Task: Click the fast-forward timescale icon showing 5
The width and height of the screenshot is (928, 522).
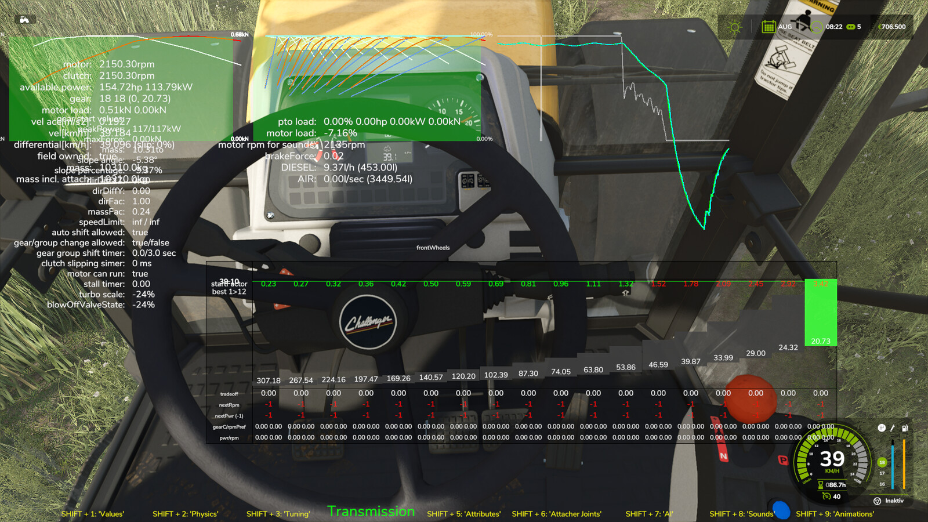Action: [851, 27]
